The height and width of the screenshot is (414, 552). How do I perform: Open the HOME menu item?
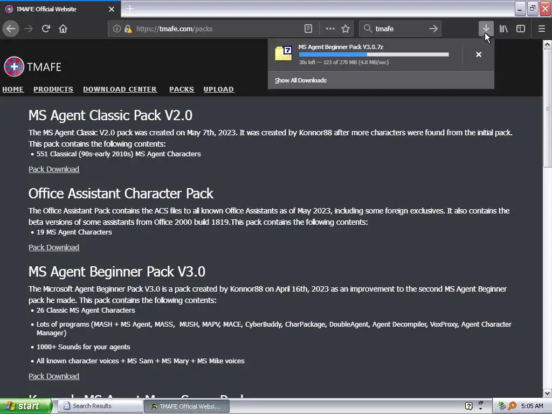click(13, 89)
